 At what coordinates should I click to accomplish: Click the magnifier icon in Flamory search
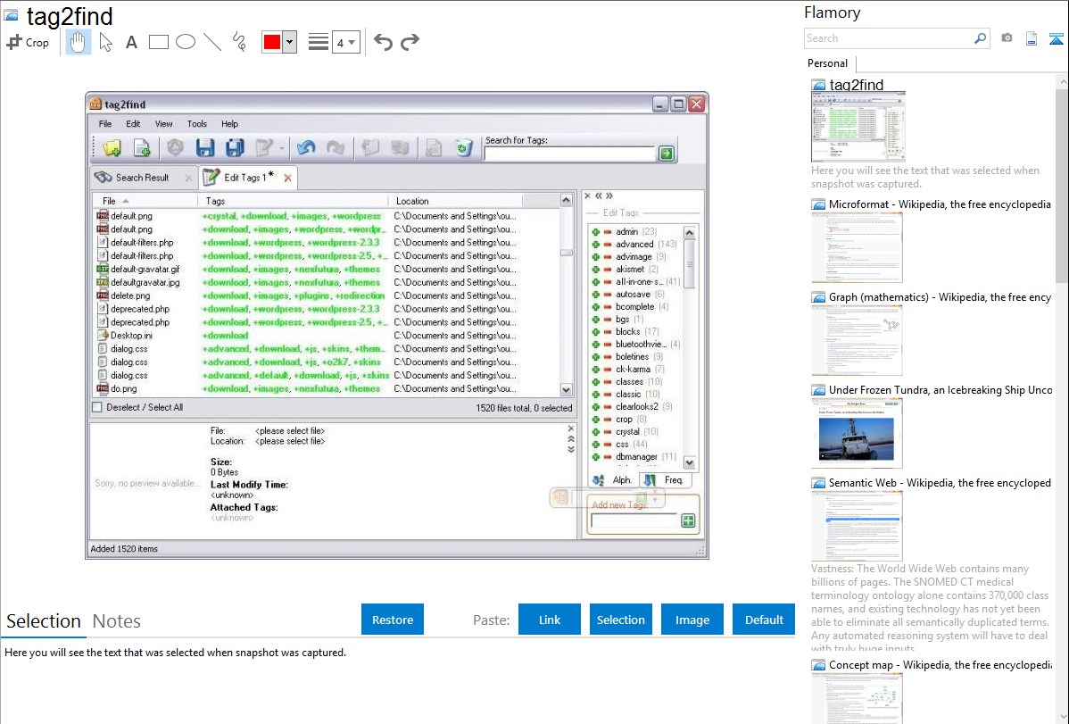coord(980,38)
